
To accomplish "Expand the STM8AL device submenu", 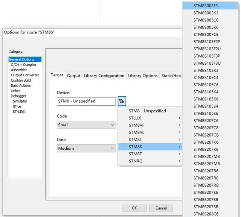I will [150, 132].
